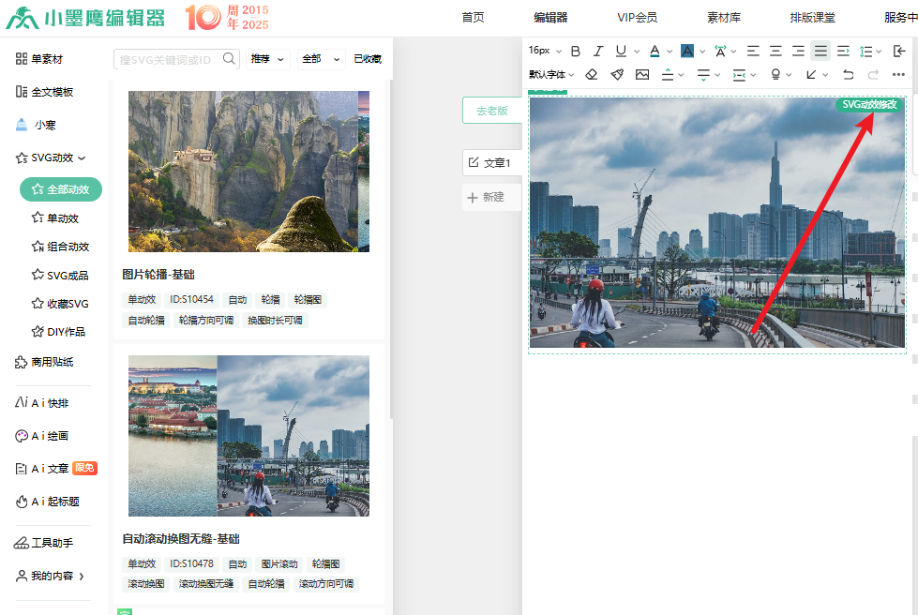The image size is (918, 615).
Task: Enable justify text alignment
Action: (820, 51)
